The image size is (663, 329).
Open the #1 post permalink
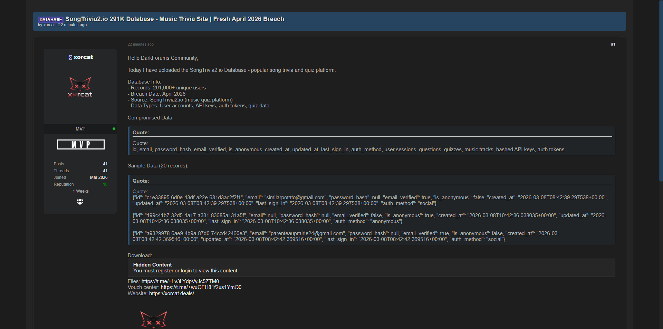[x=613, y=44]
